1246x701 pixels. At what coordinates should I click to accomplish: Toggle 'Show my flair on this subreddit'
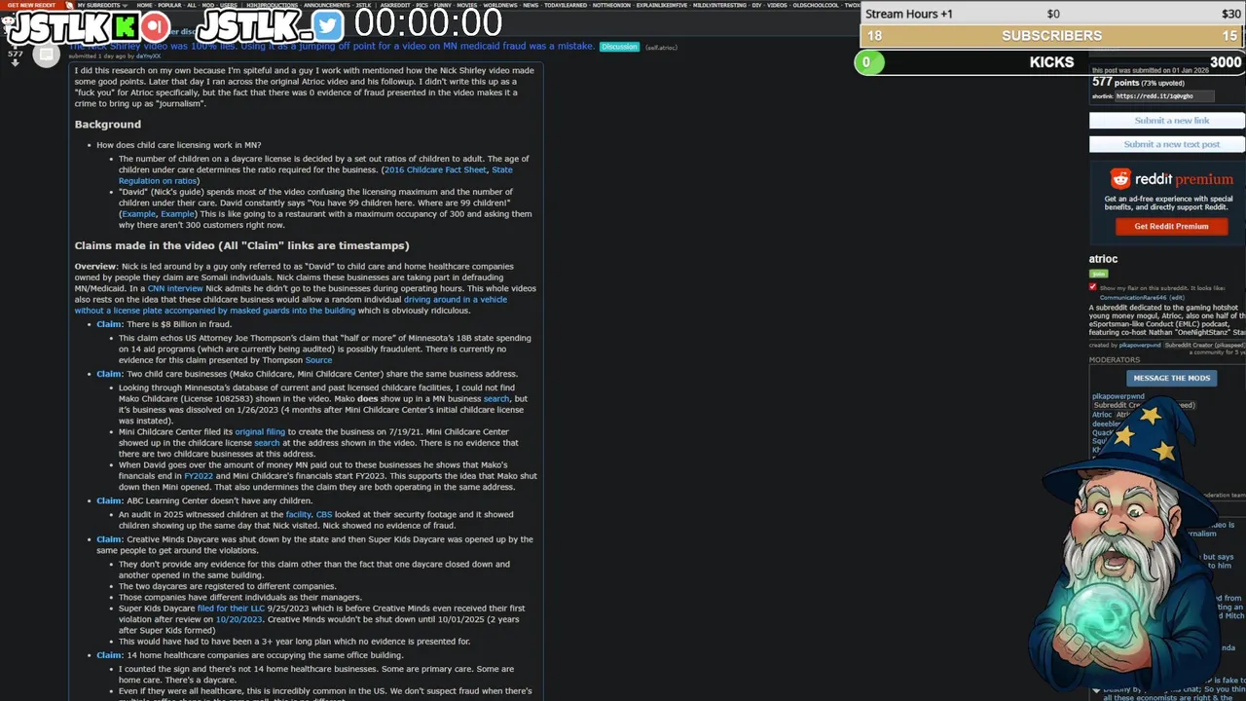1092,287
